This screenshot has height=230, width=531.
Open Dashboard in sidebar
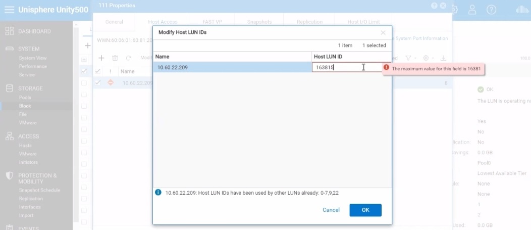click(x=34, y=31)
